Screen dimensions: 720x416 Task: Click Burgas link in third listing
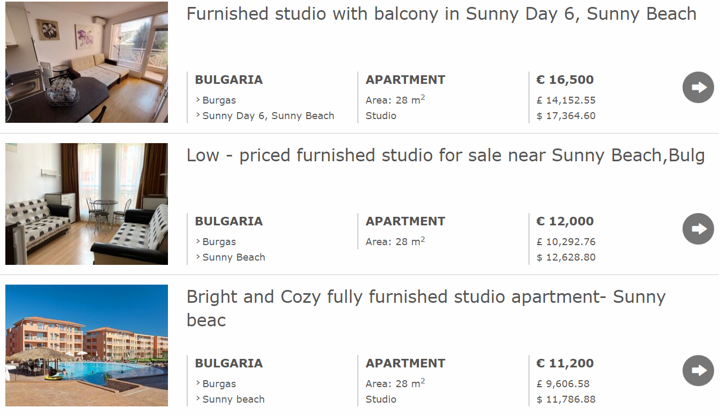(x=219, y=384)
